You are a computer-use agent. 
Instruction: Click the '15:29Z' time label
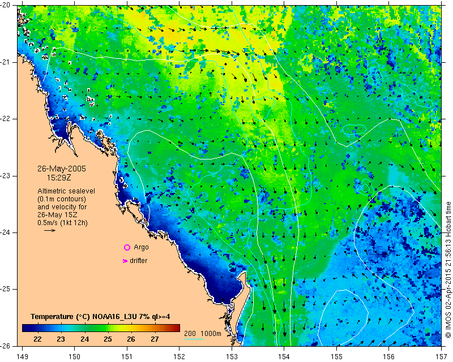tap(59, 178)
